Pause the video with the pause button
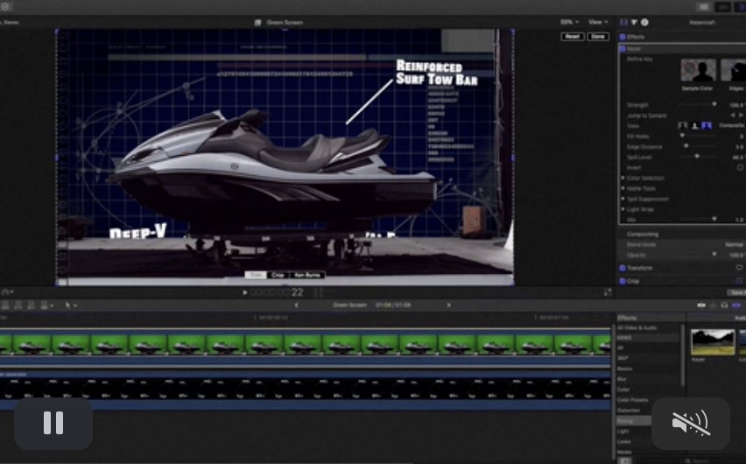The height and width of the screenshot is (464, 746). 53,424
